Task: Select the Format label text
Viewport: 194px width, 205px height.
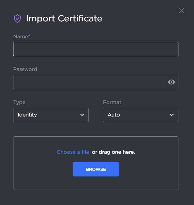Action: (112, 102)
